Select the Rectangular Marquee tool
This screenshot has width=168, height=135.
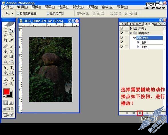pyautogui.click(x=5, y=30)
